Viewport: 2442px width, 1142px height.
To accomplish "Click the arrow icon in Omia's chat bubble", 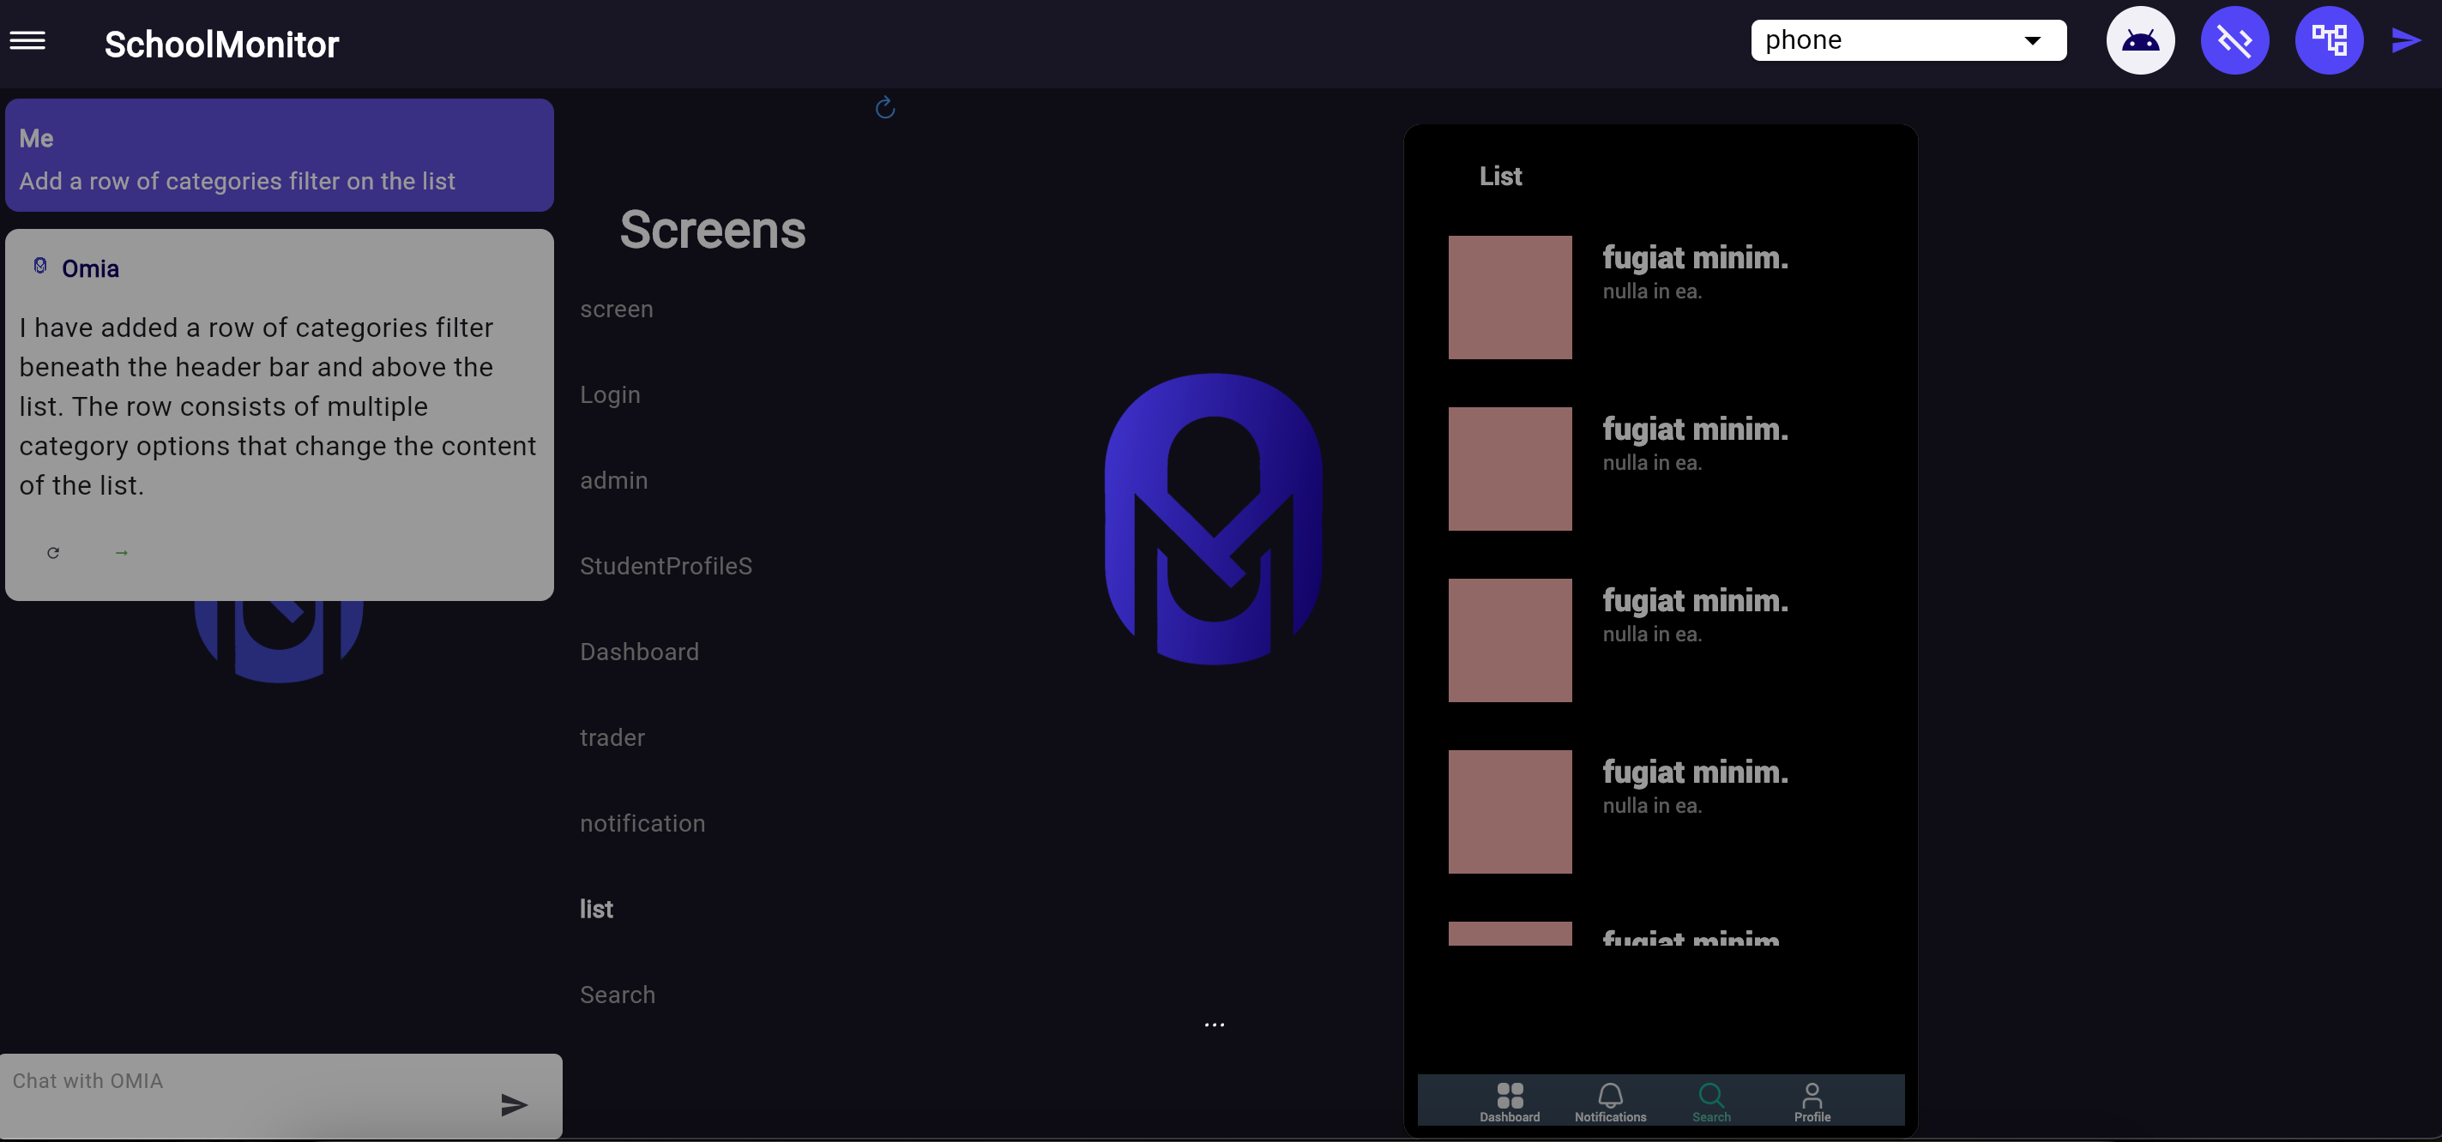I will (x=120, y=552).
